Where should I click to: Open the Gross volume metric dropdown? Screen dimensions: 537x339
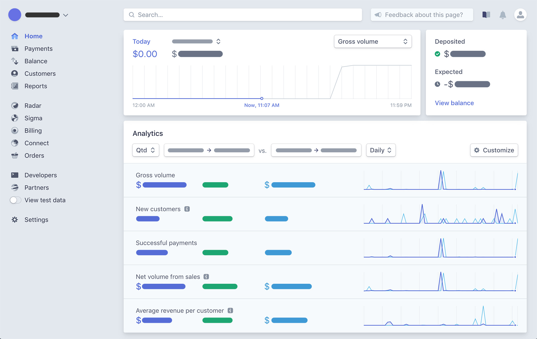[x=373, y=41]
